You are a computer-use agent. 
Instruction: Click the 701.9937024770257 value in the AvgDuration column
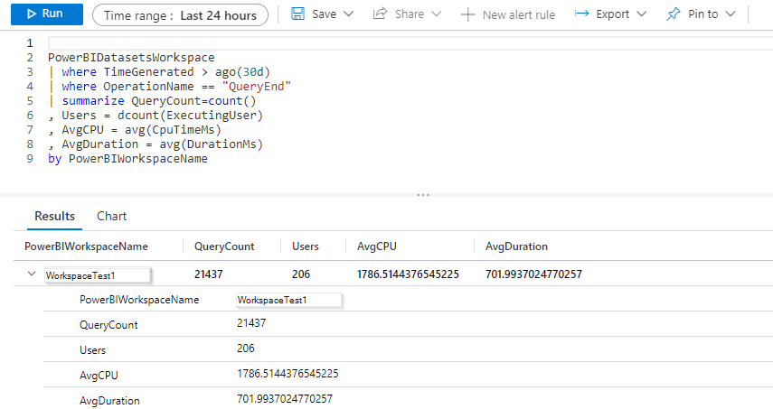pos(533,274)
